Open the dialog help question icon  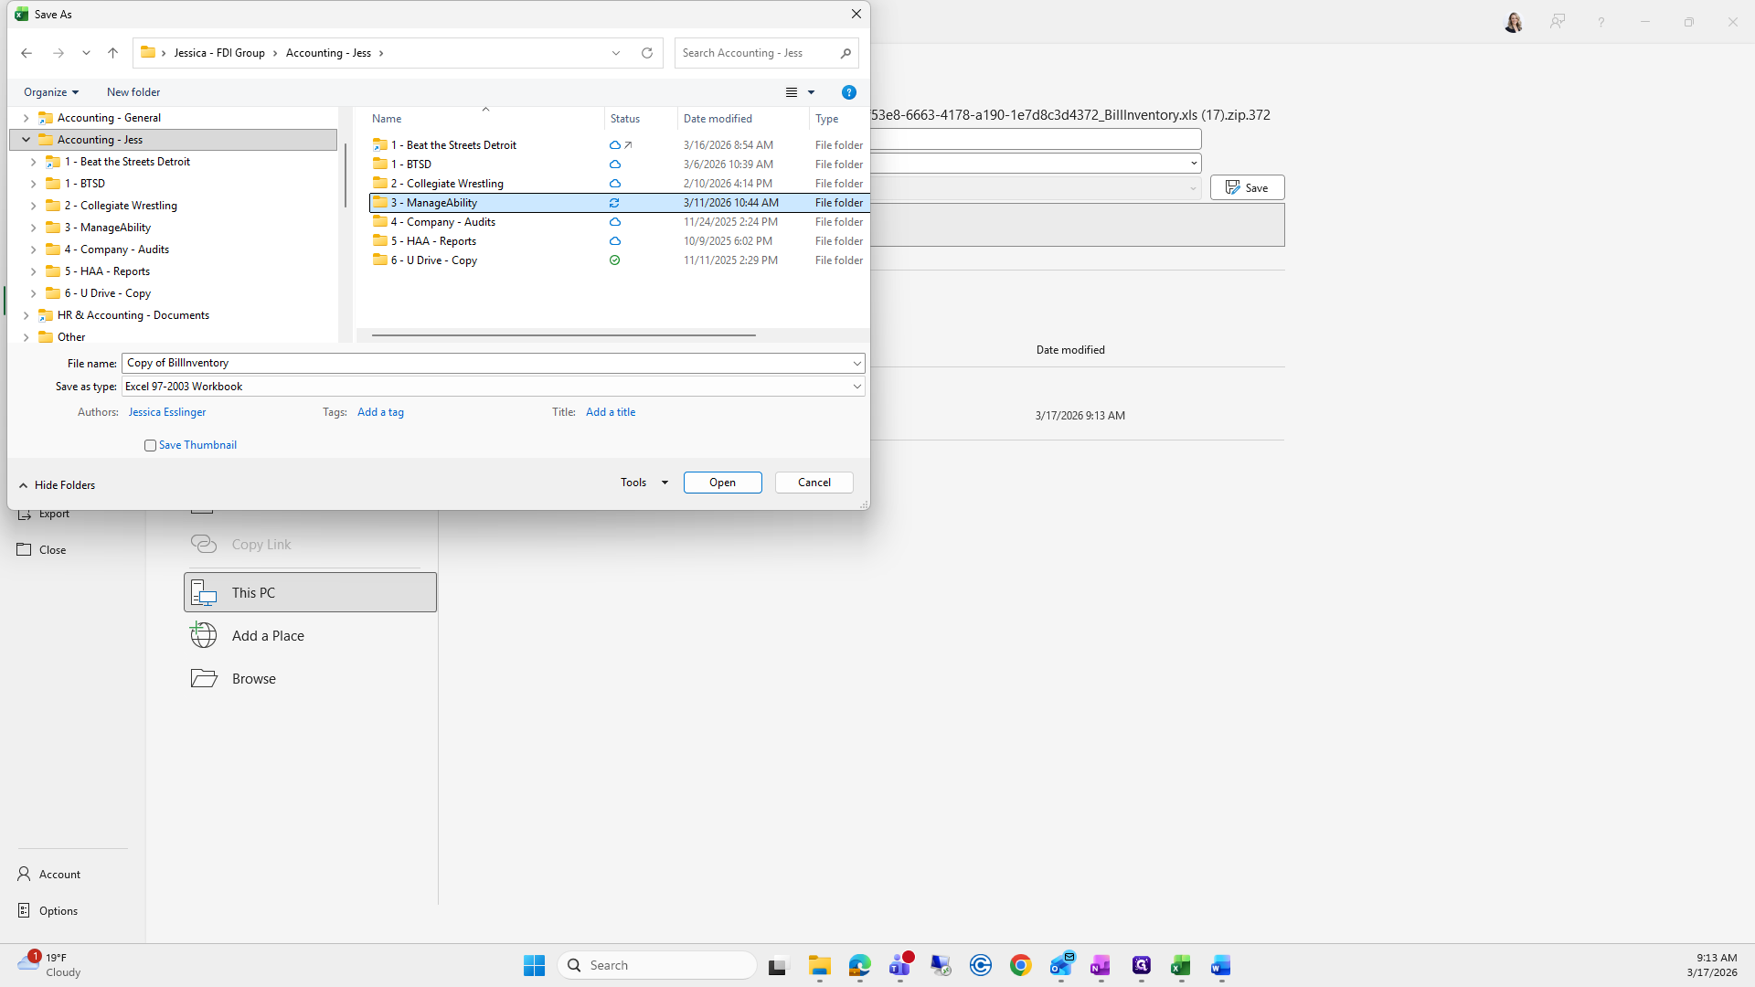coord(848,92)
